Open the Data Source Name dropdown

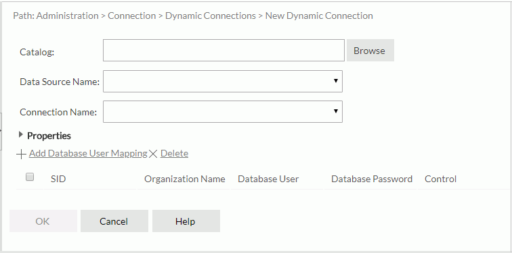(x=223, y=82)
